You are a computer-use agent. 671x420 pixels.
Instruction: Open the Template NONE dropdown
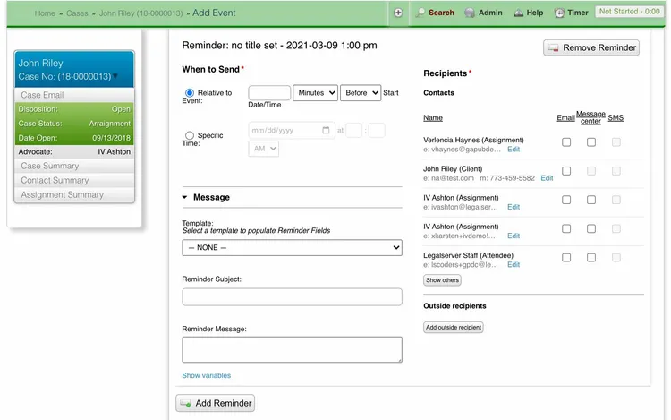292,247
